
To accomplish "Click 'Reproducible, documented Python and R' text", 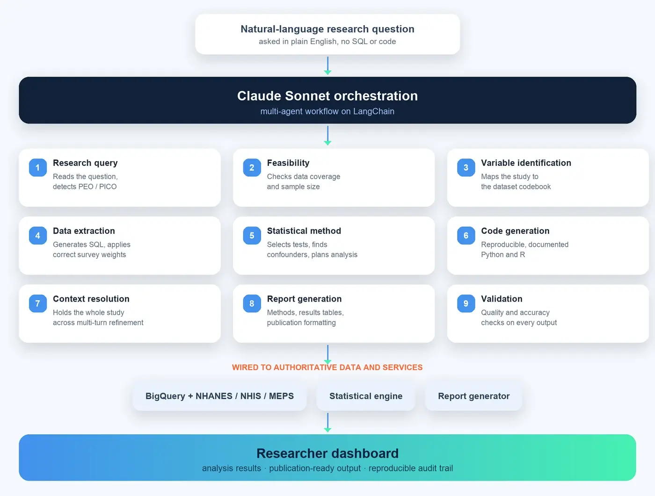I will click(x=524, y=250).
